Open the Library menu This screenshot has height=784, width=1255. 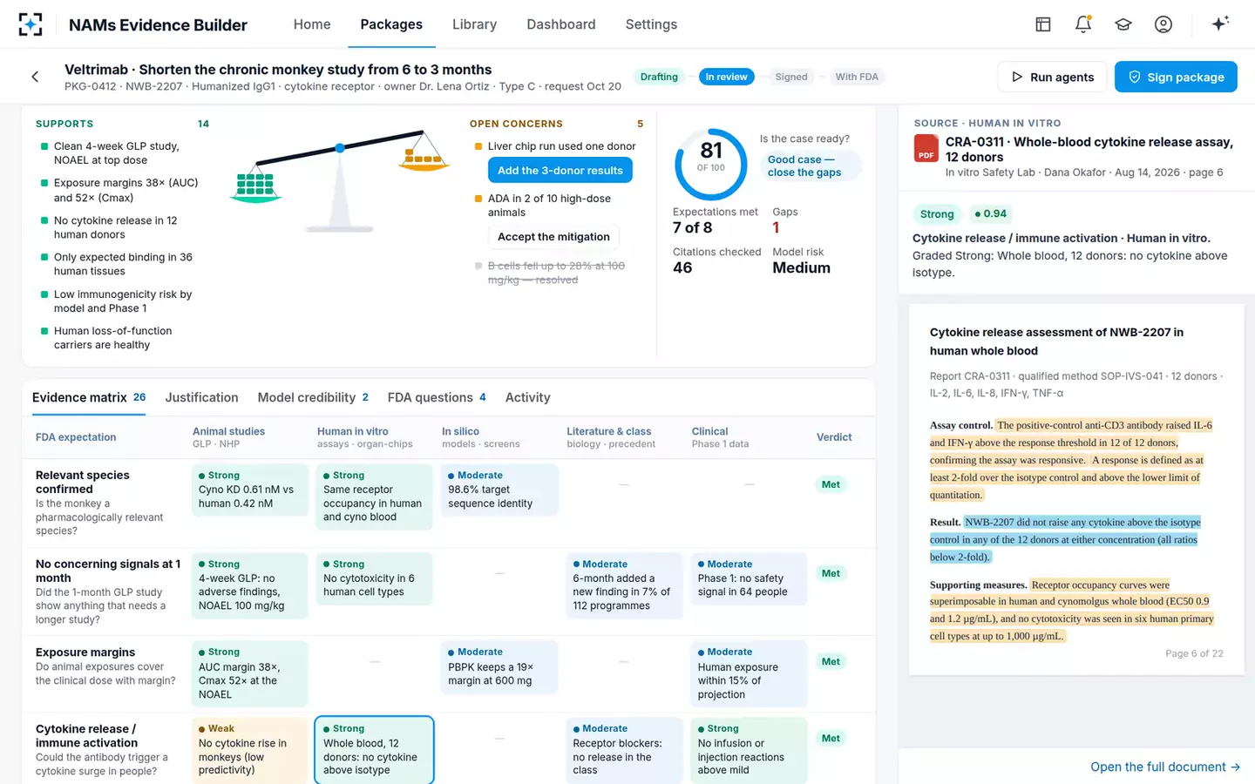pos(474,24)
